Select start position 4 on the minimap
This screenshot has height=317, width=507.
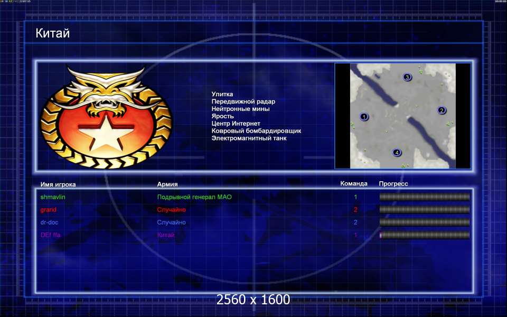point(397,153)
